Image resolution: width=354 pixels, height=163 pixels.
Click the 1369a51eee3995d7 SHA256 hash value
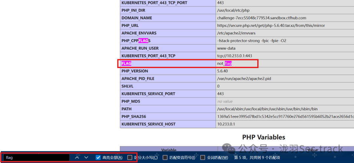point(285,117)
